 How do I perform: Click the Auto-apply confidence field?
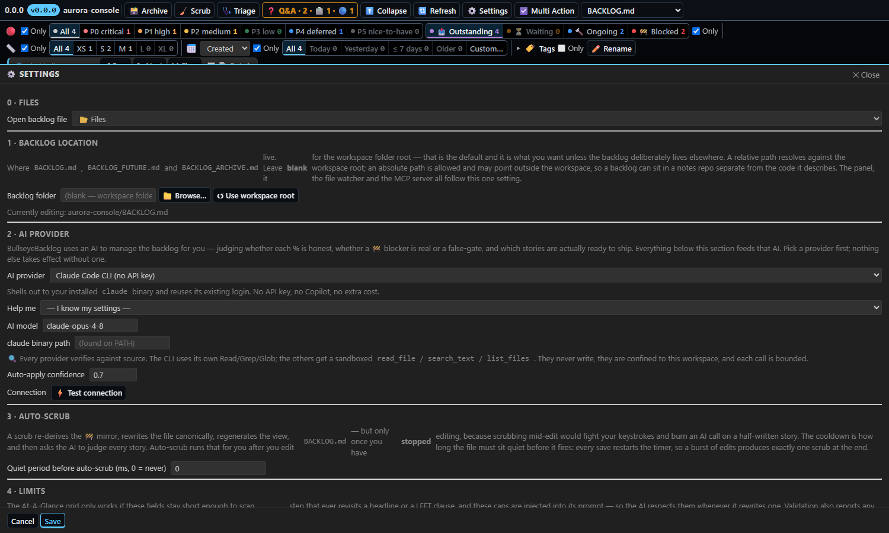click(113, 375)
